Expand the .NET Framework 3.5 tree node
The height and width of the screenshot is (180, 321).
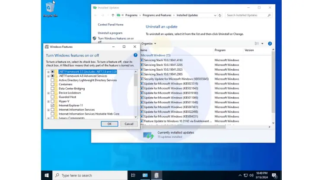click(x=48, y=71)
